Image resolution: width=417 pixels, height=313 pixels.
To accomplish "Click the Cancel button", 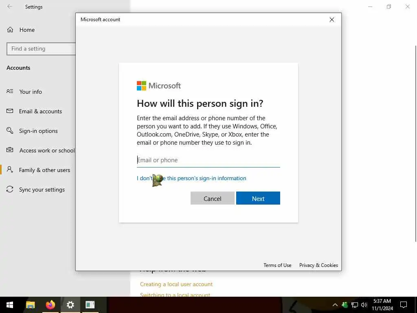I will click(x=213, y=198).
